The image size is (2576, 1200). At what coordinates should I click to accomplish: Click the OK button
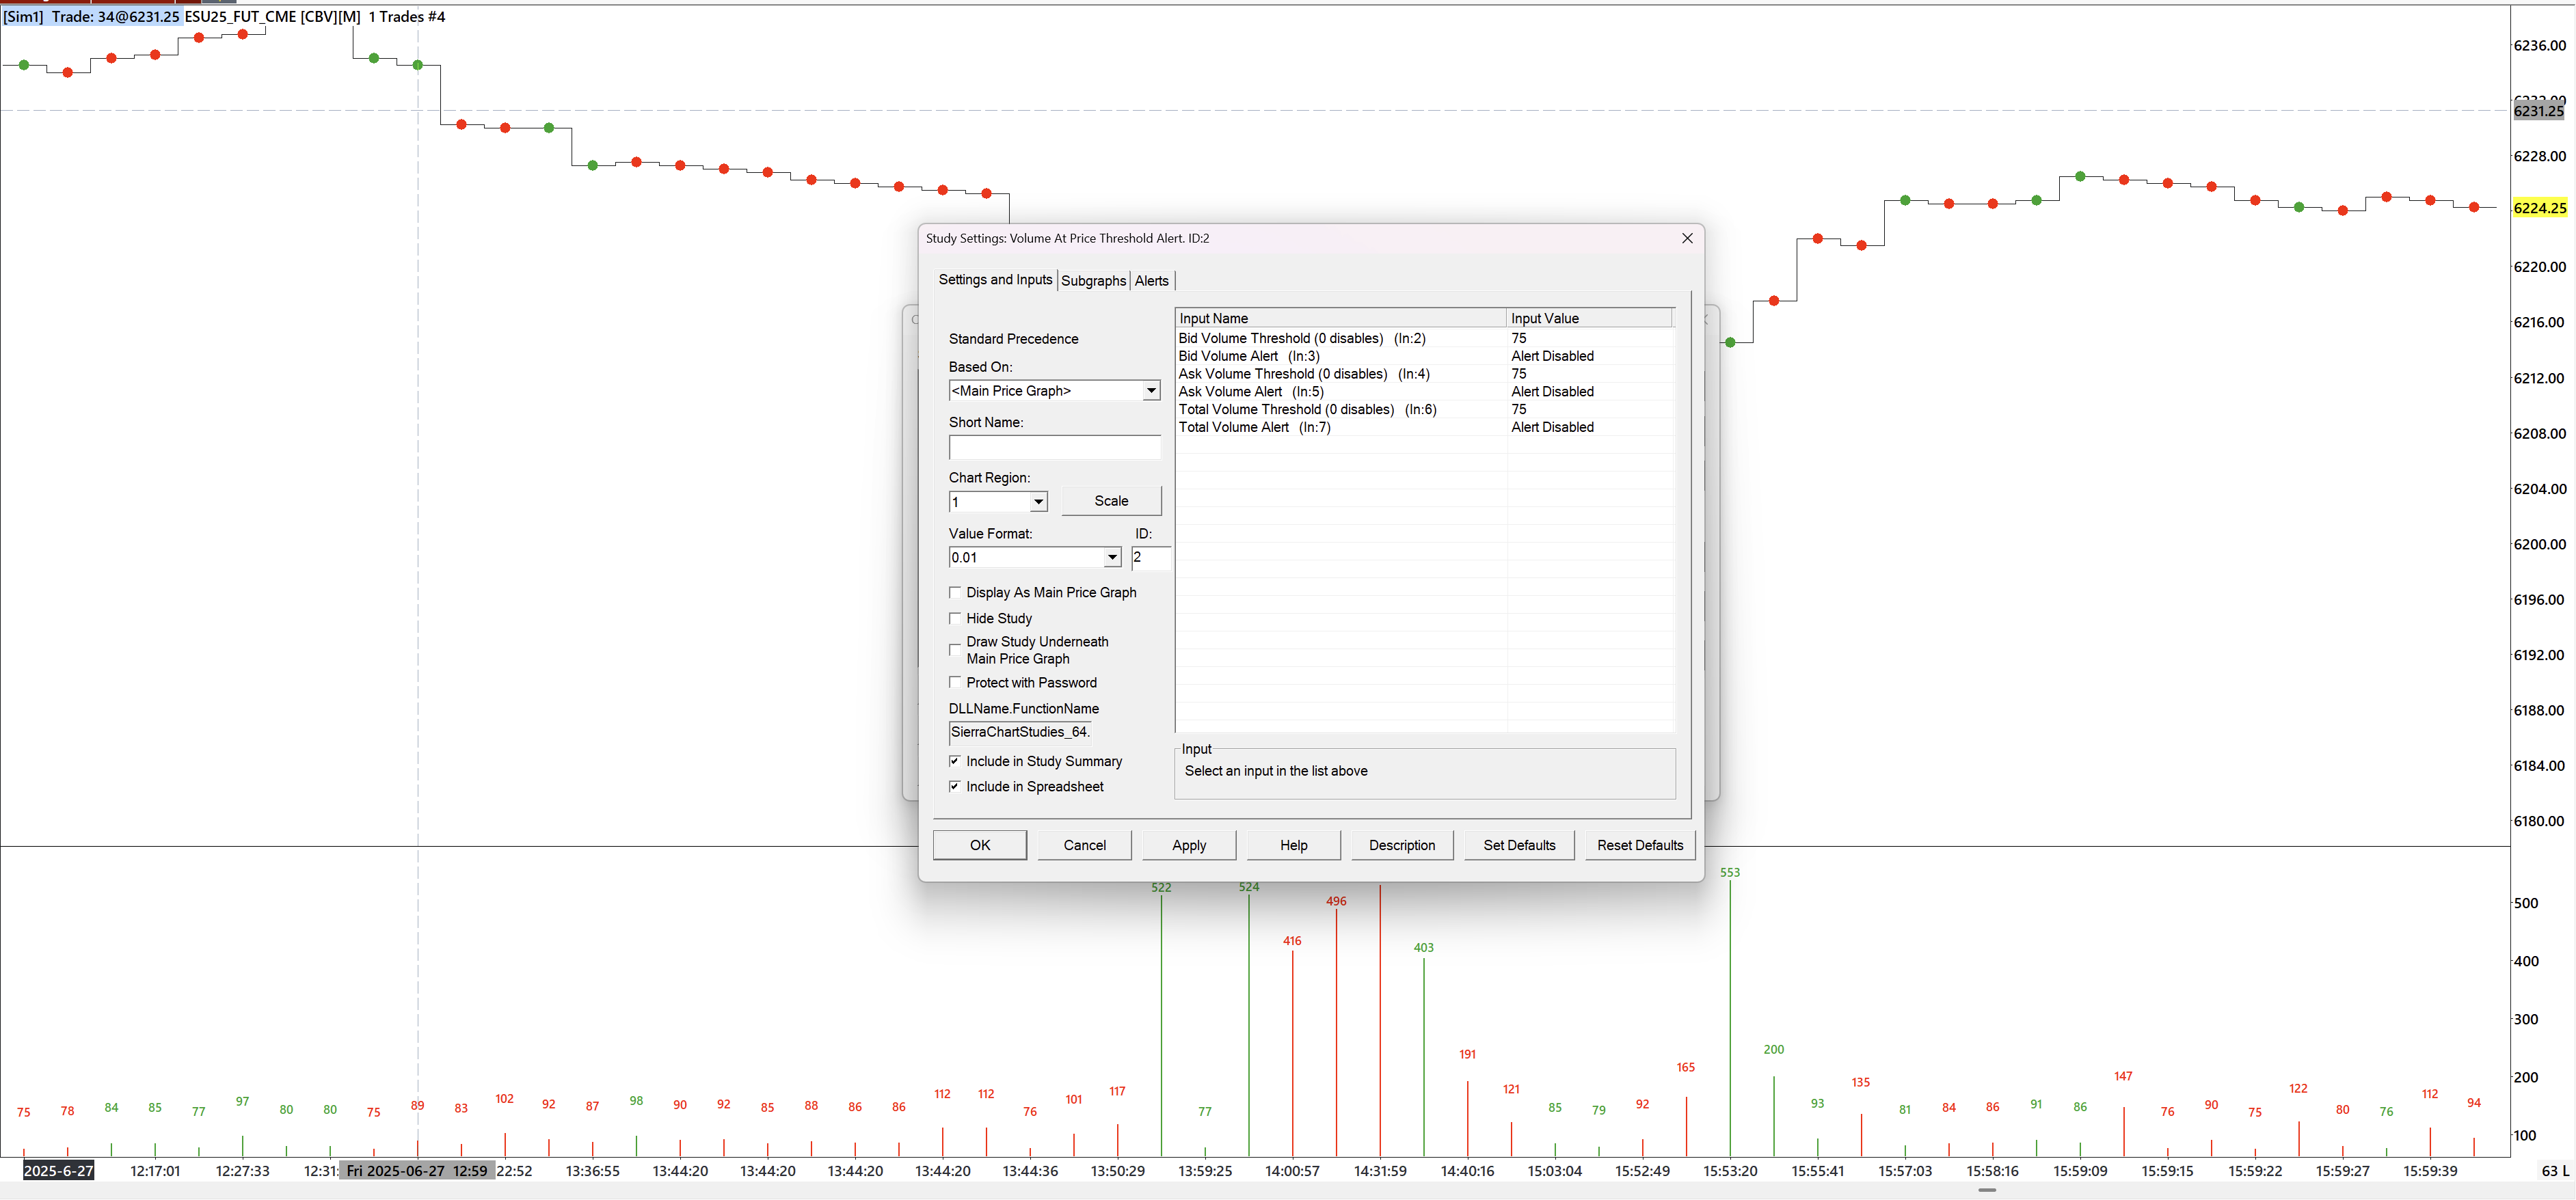click(x=979, y=845)
